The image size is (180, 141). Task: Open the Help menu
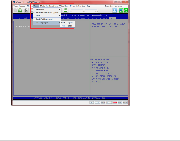pos(88,6)
